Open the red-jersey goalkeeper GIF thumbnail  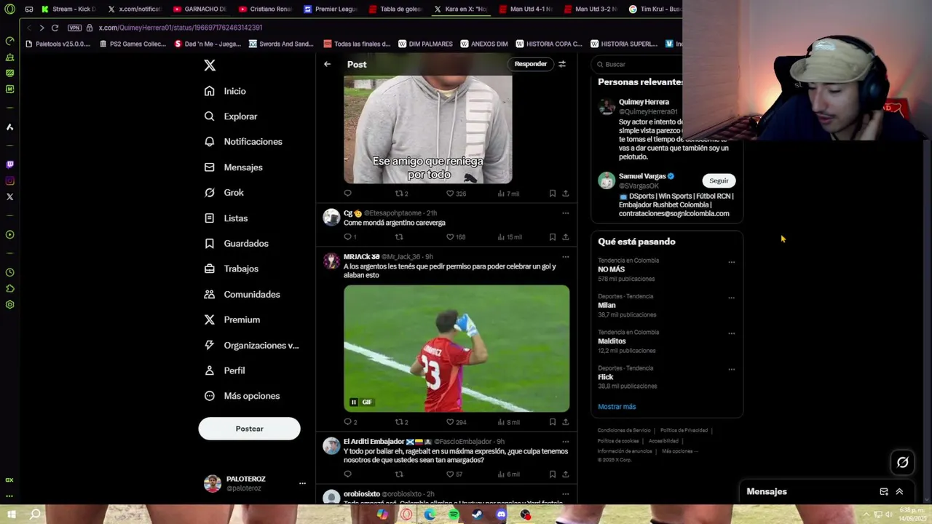pyautogui.click(x=457, y=349)
